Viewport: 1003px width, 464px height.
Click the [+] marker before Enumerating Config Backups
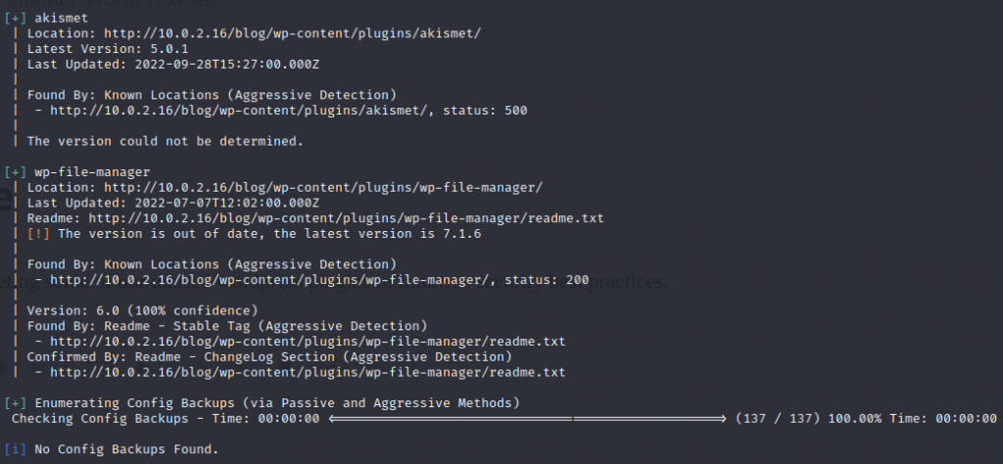coord(15,403)
